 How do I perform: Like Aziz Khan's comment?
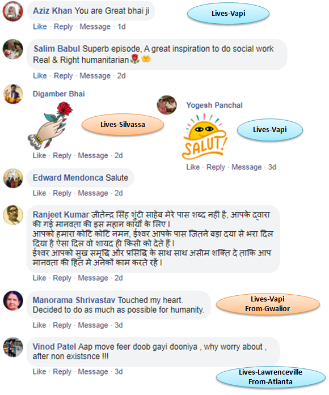tap(40, 27)
